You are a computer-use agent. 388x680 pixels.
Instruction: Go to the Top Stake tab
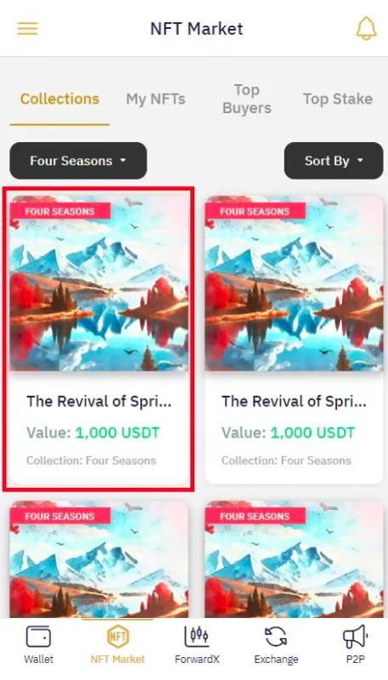coord(338,99)
